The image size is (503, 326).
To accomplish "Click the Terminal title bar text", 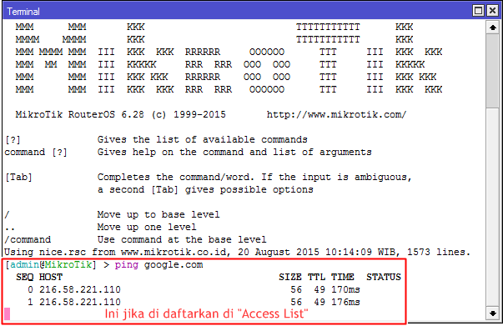I will [x=23, y=12].
